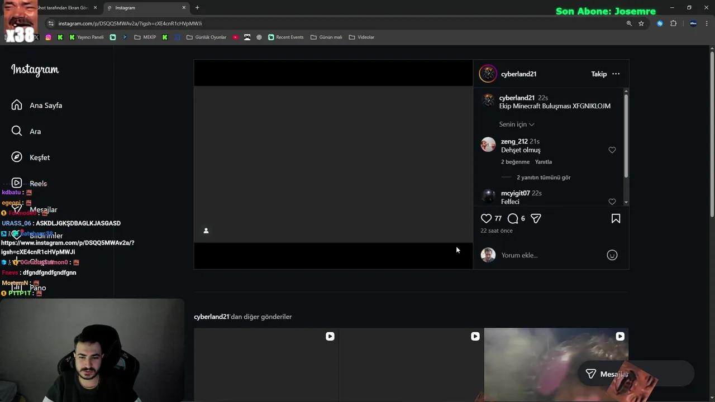Bookmark this page with star icon
This screenshot has height=402, width=715.
click(x=641, y=23)
